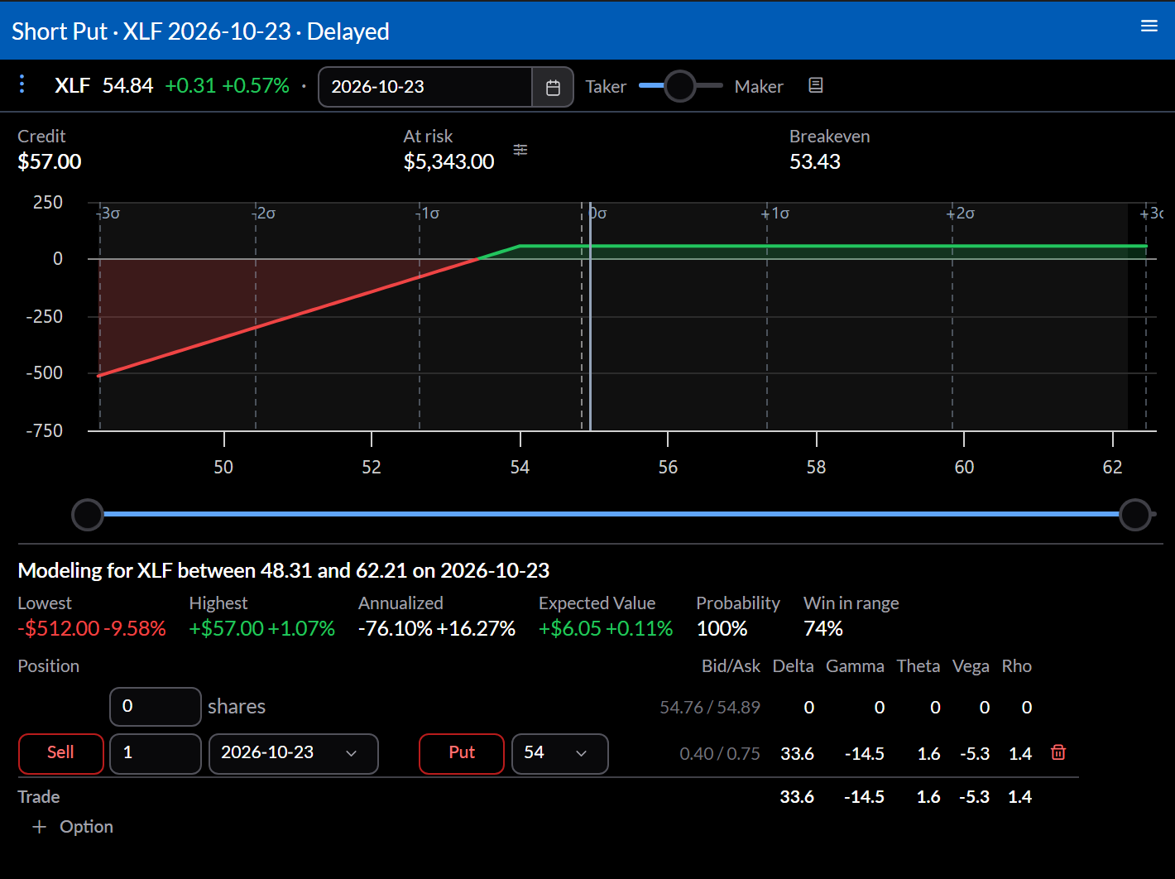Screen dimensions: 1175x879
Task: Click the shares bid/ask 54.76 / 54.89
Action: (x=710, y=708)
